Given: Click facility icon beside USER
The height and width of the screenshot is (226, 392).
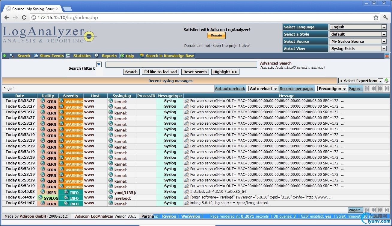Looking at the screenshot, I should 43,192.
